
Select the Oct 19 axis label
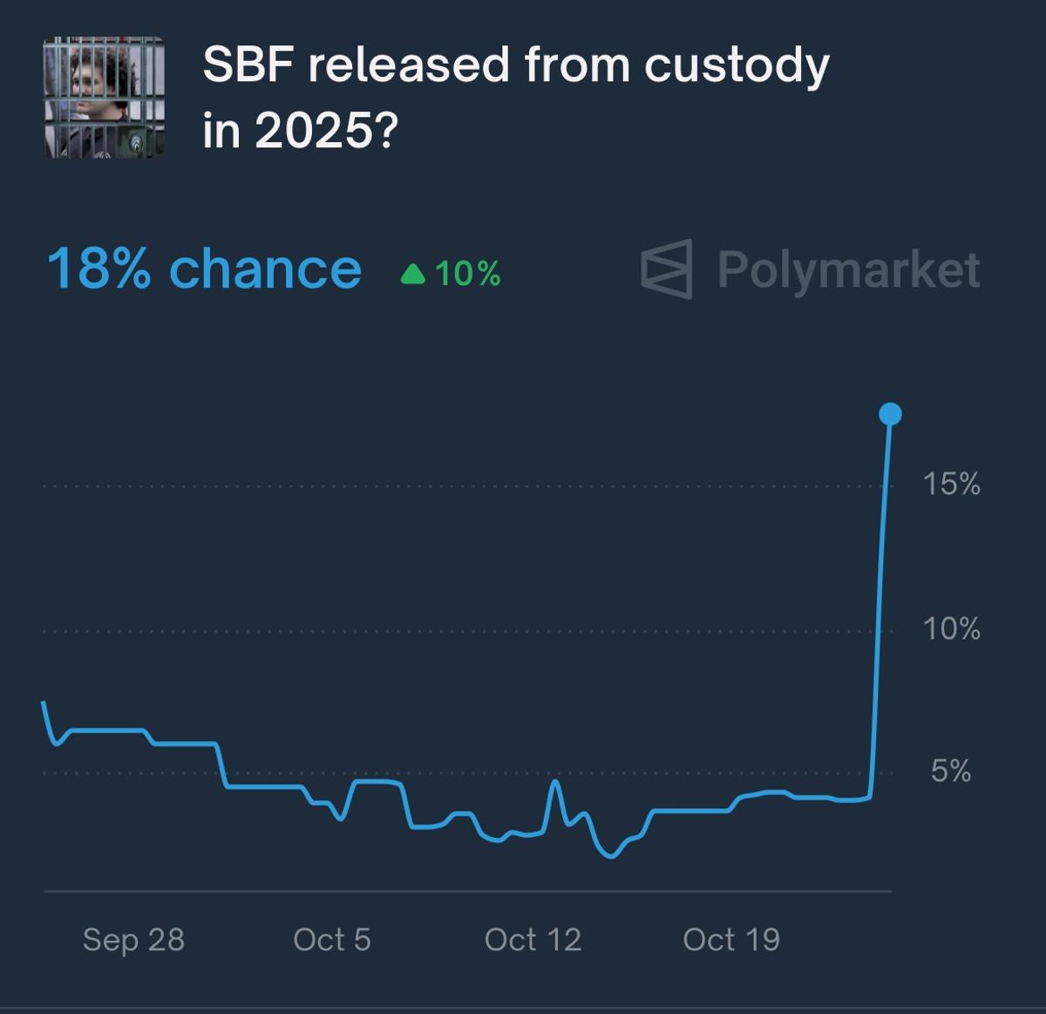tap(732, 941)
